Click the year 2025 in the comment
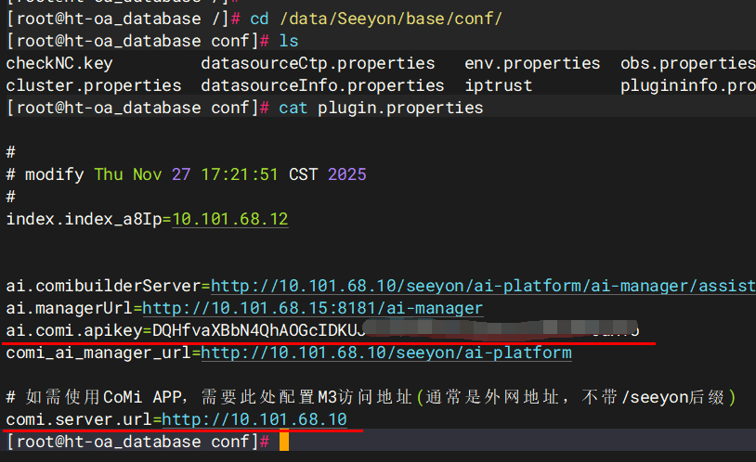Viewport: 756px width, 462px height. coord(347,174)
